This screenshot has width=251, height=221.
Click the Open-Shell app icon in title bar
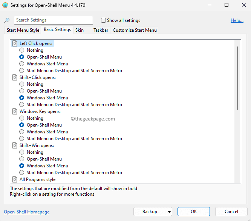(5, 5)
